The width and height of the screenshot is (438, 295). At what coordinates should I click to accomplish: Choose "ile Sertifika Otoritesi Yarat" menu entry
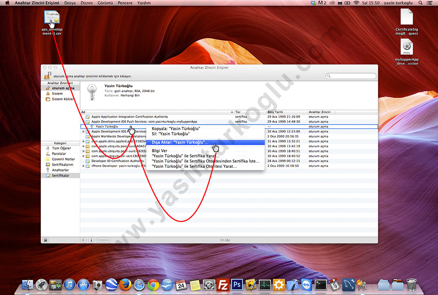click(x=205, y=166)
